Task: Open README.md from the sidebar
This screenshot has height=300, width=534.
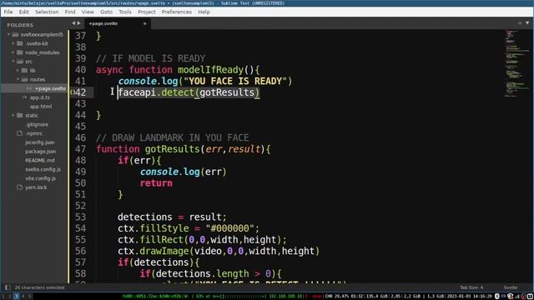Action: pos(39,160)
